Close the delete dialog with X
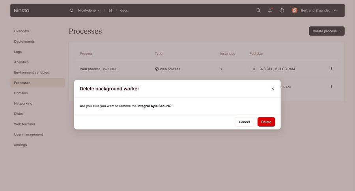Screen dimensions: 355x191 pyautogui.click(x=273, y=89)
